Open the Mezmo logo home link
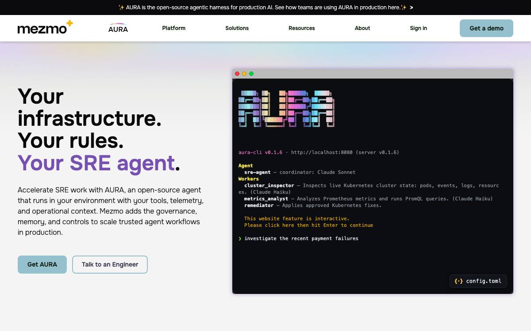 [x=45, y=27]
